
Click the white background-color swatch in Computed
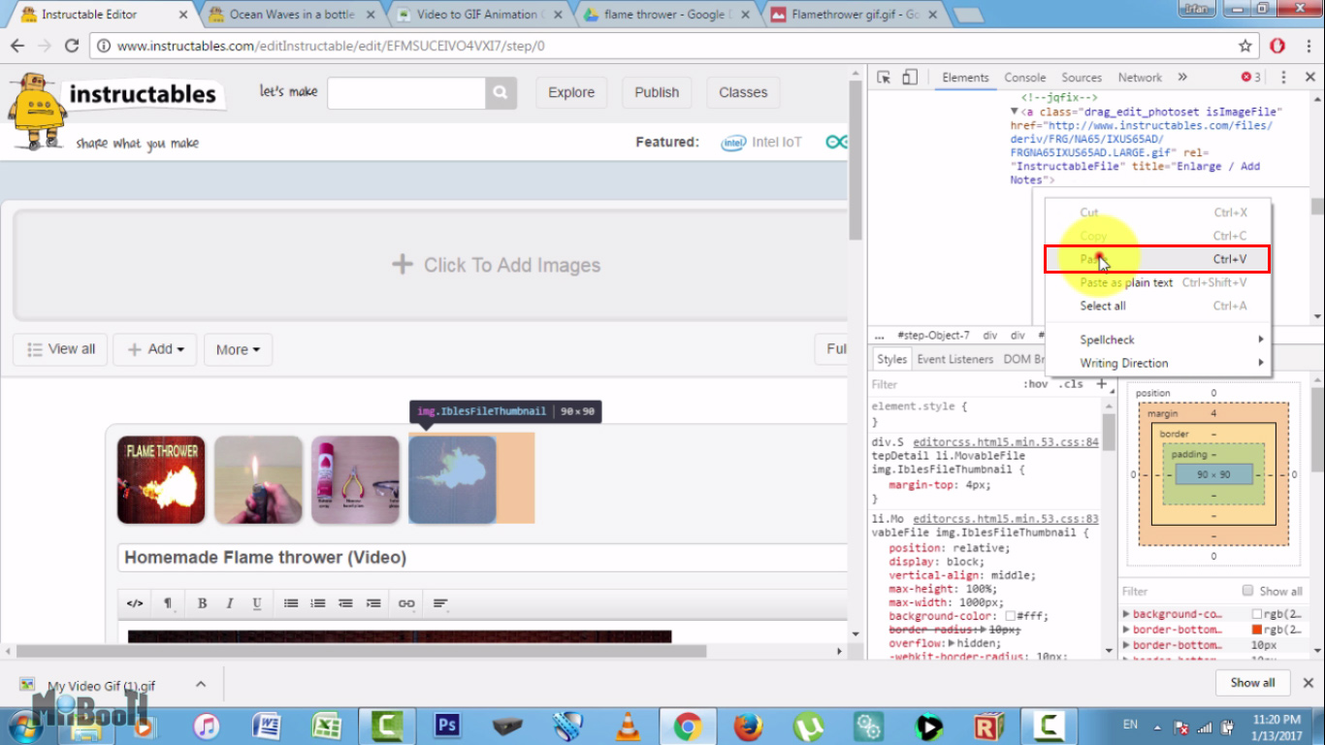pos(1257,614)
